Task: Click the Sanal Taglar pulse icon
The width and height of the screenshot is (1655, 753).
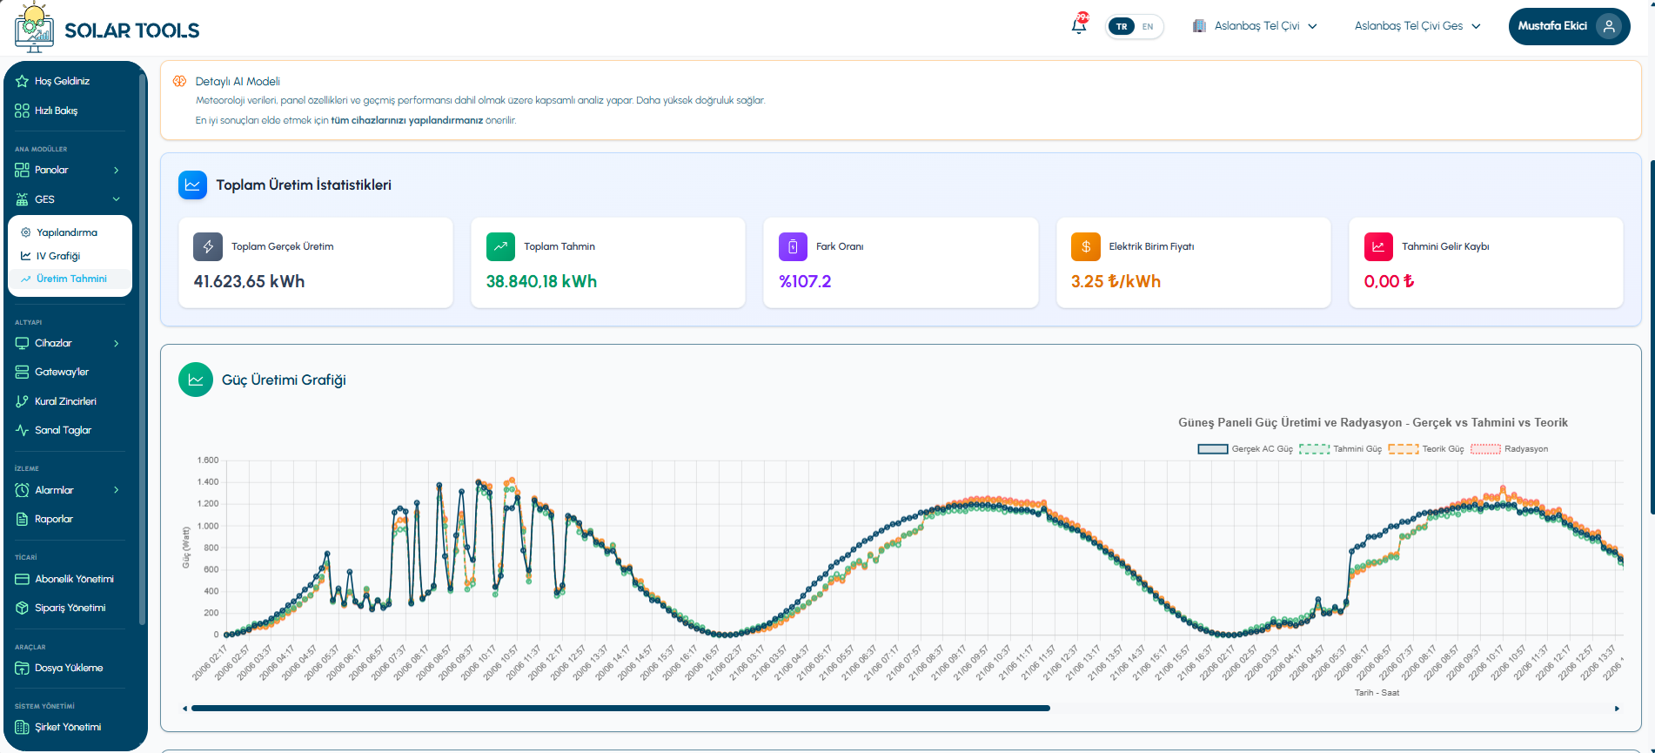Action: click(22, 430)
